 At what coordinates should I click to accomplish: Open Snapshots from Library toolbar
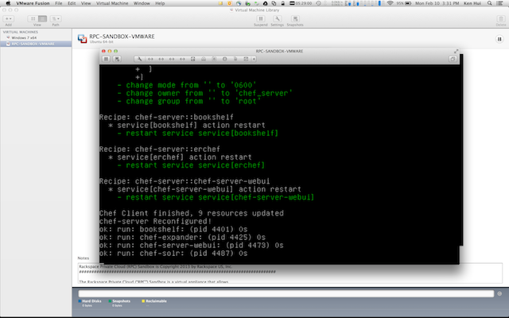295,19
